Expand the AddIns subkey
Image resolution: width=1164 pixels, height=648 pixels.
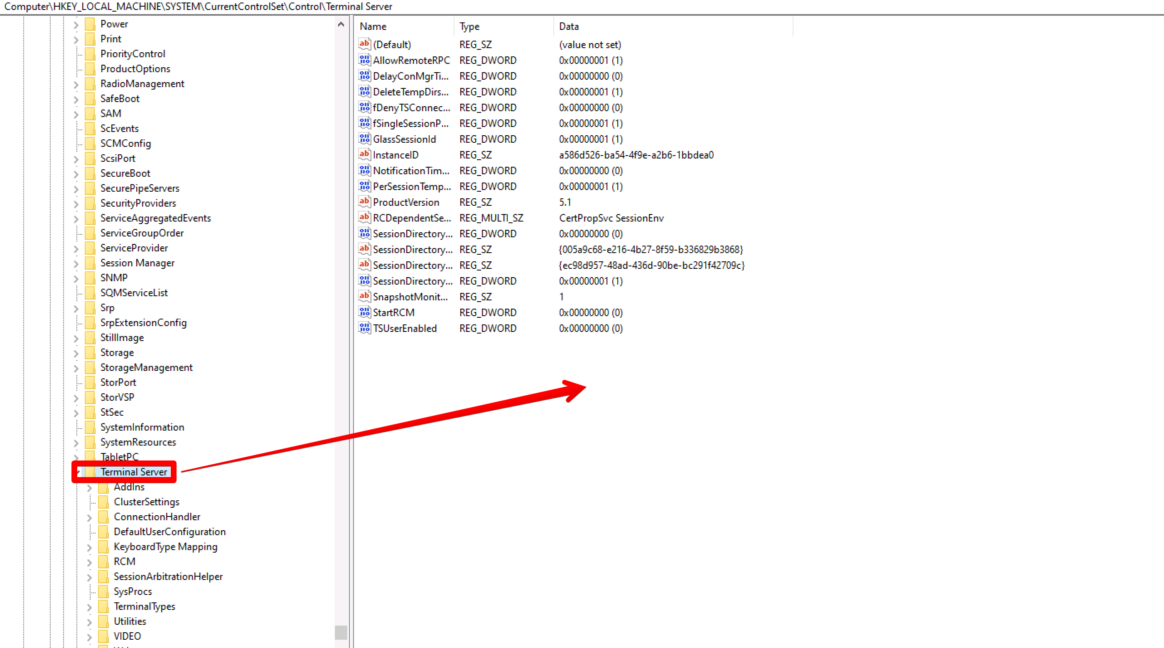[x=89, y=487]
